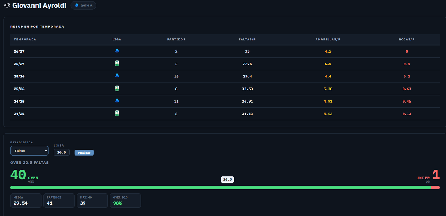The image size is (446, 216).
Task: Click the 4.91 yellow cards value
Action: (328, 101)
